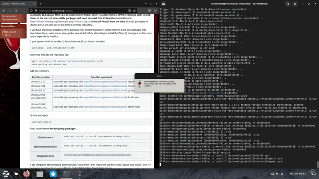Save page to Pocket
Image resolution: width=319 pixels, height=179 pixels.
point(150,11)
